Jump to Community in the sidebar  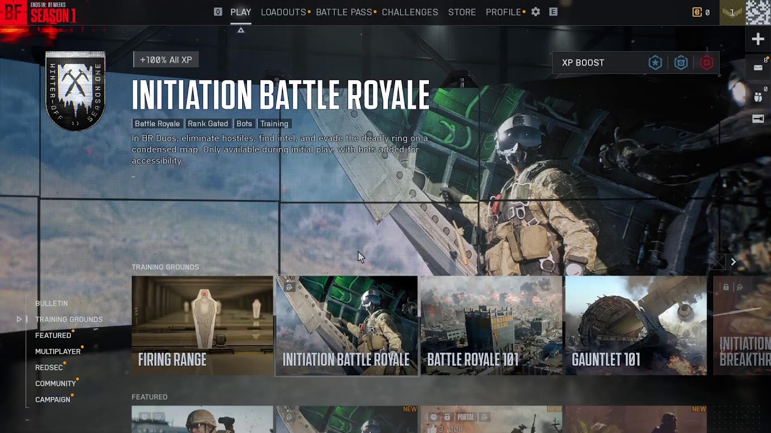55,384
